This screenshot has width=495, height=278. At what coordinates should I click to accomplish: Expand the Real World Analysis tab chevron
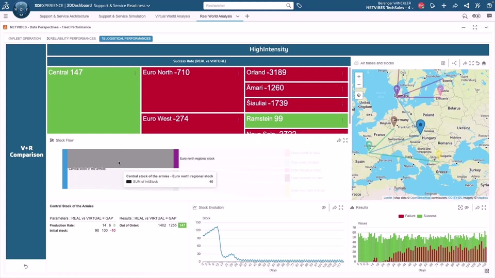coord(238,16)
